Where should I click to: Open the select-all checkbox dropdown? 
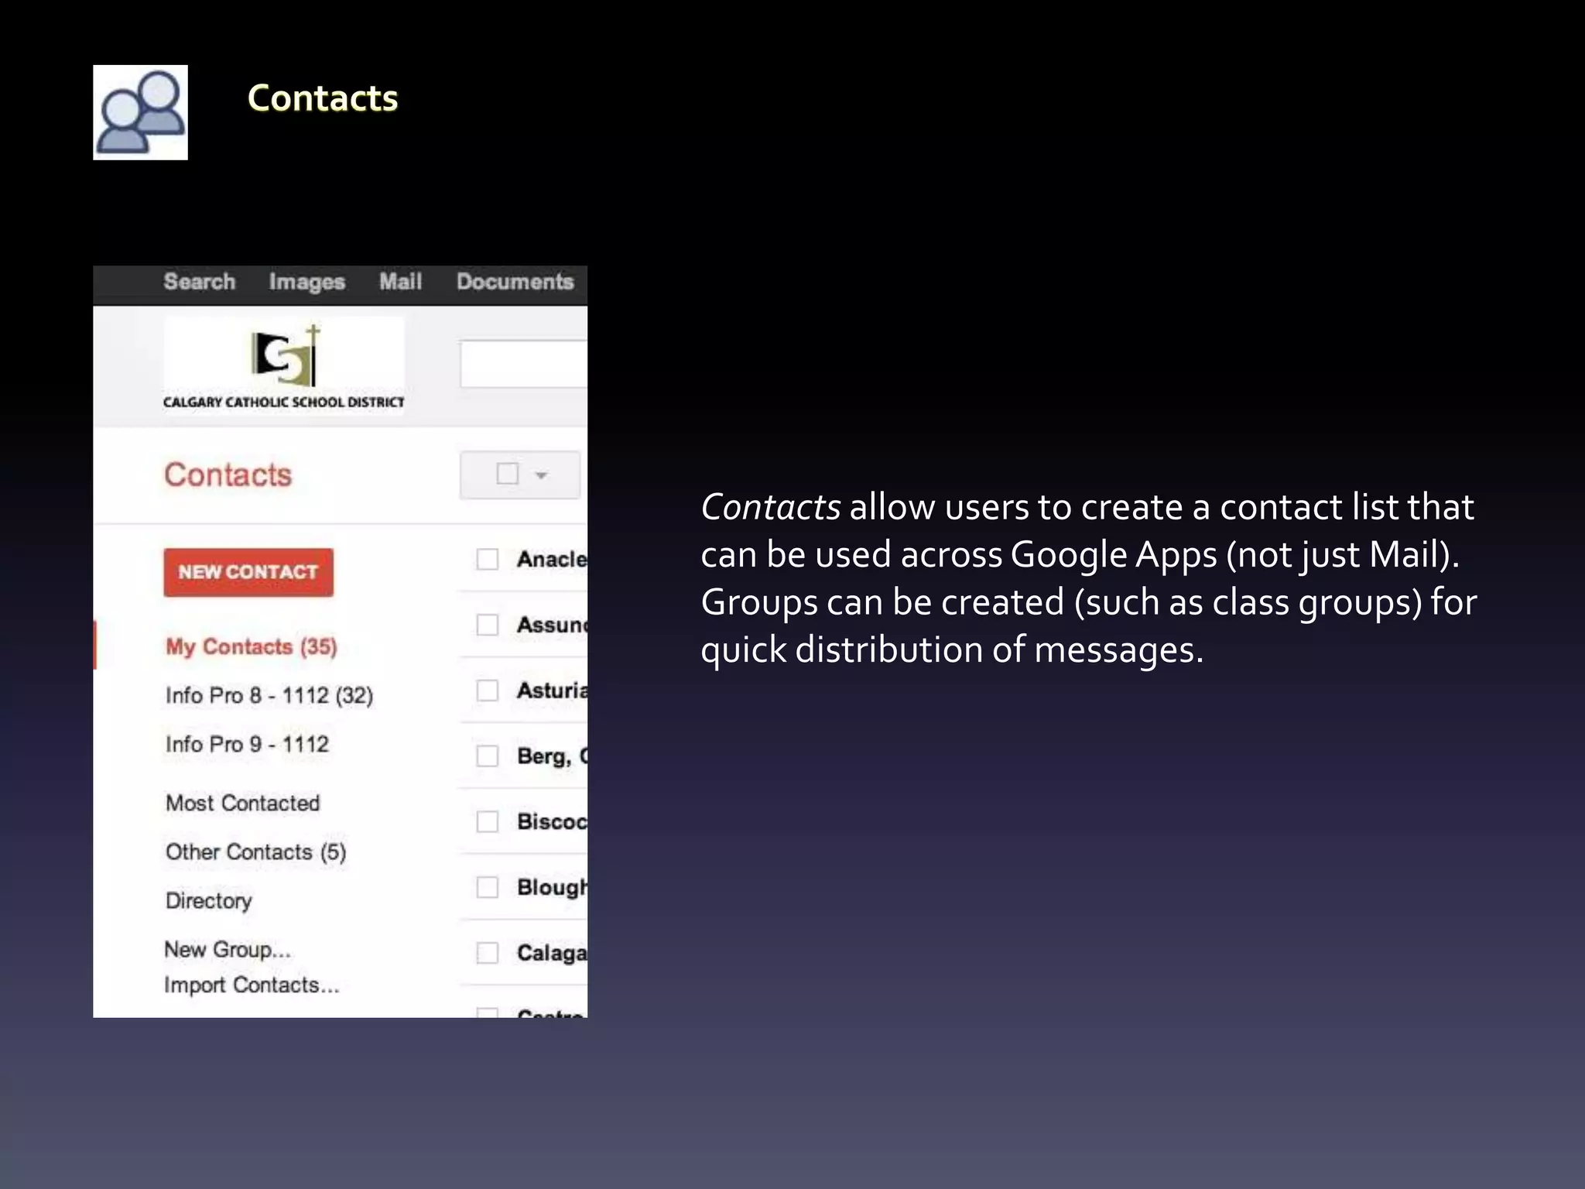(520, 475)
